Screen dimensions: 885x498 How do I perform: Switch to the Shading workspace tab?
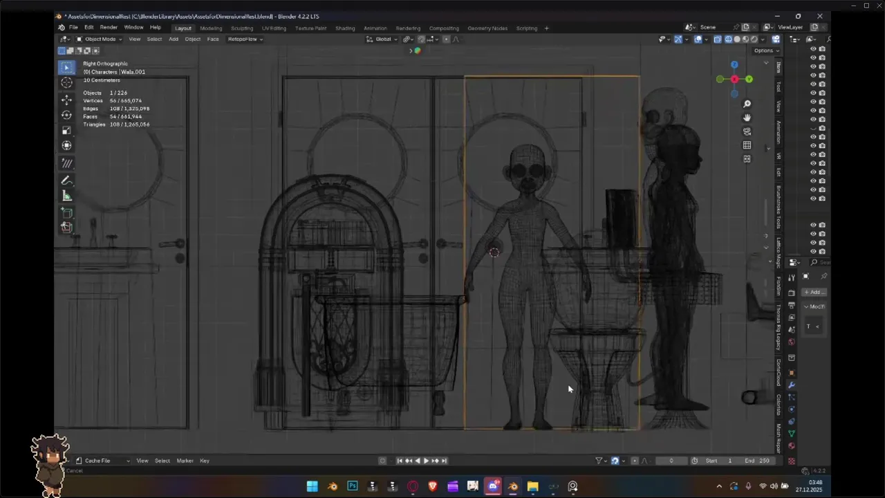coord(345,28)
